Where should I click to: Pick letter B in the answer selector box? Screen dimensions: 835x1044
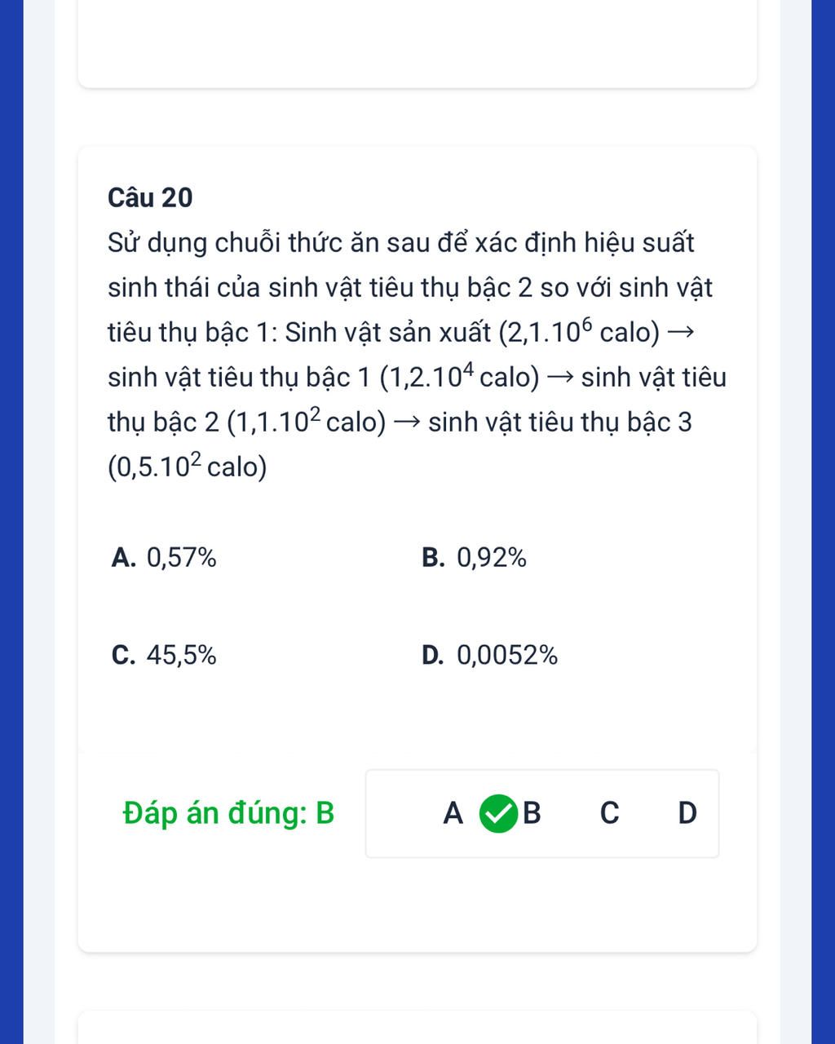(x=532, y=813)
